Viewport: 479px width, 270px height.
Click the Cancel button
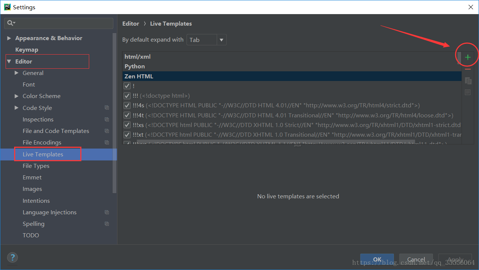pyautogui.click(x=416, y=260)
